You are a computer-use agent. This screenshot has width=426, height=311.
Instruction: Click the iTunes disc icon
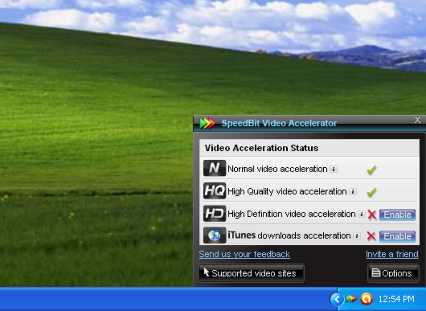tap(214, 235)
